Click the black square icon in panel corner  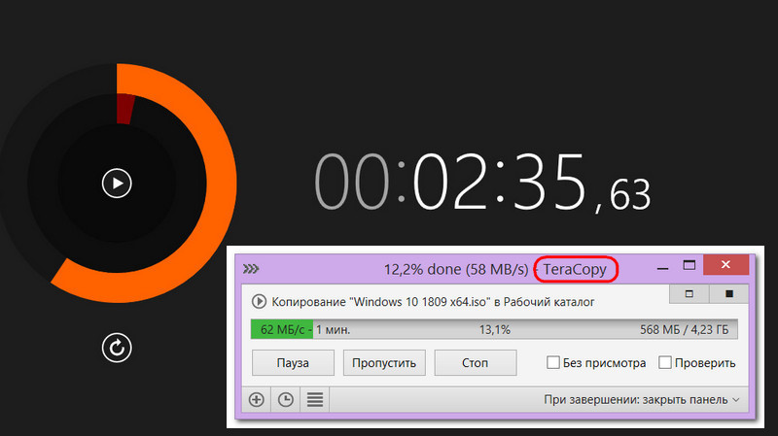[x=728, y=294]
